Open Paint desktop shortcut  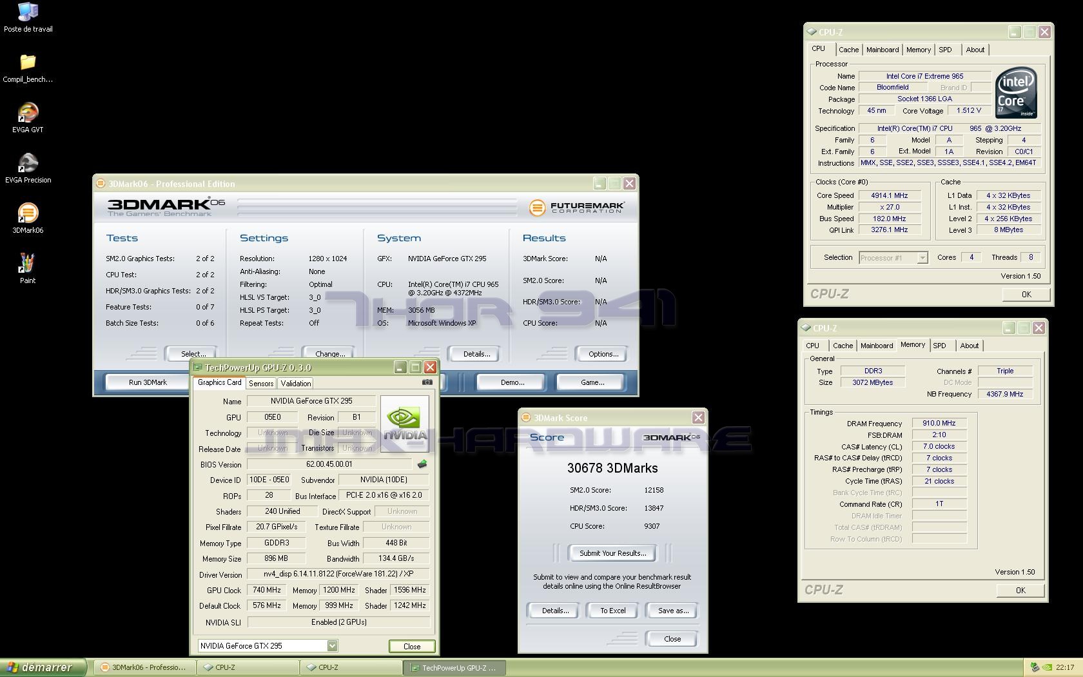point(28,269)
